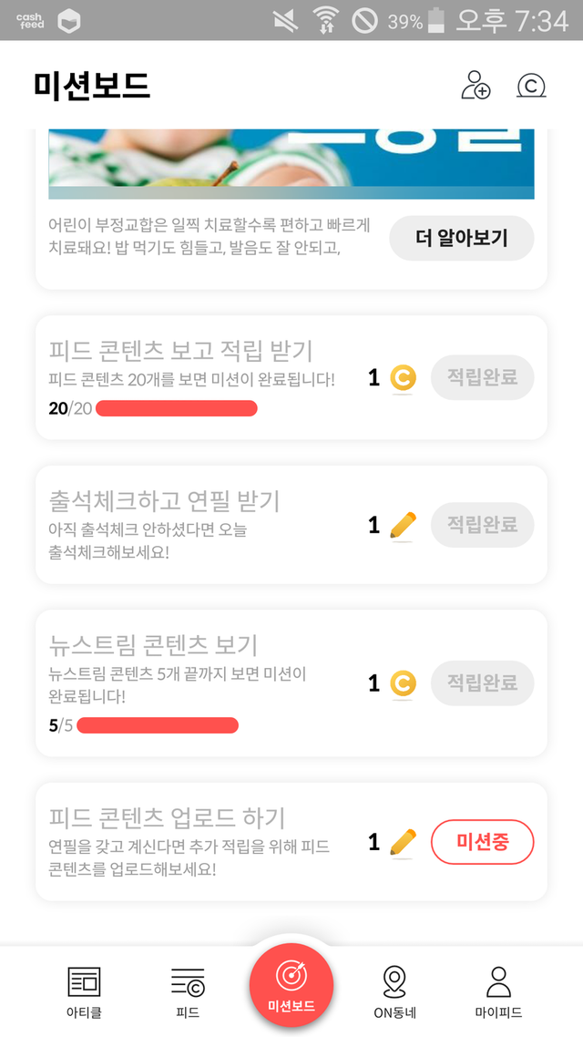Open the 아티클 tab
Image resolution: width=583 pixels, height=1037 pixels.
(x=84, y=991)
